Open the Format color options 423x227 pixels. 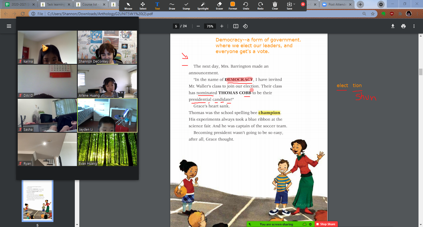point(233,6)
